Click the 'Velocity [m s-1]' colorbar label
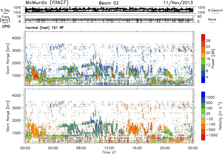This screenshot has height=154, width=223. click(220, 116)
